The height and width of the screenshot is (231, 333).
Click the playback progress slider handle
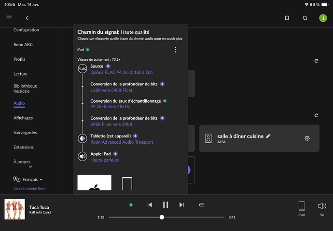click(162, 217)
